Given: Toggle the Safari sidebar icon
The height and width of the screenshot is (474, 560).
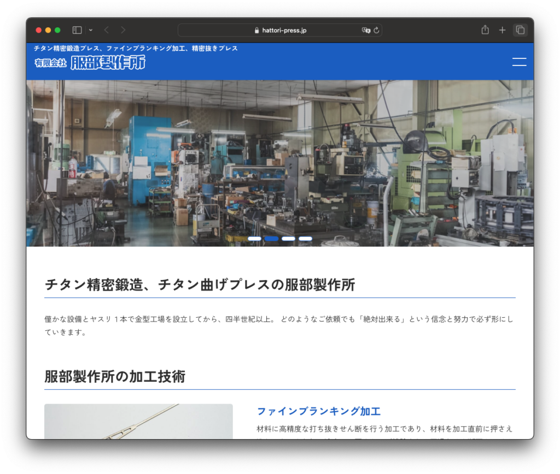Looking at the screenshot, I should click(77, 31).
